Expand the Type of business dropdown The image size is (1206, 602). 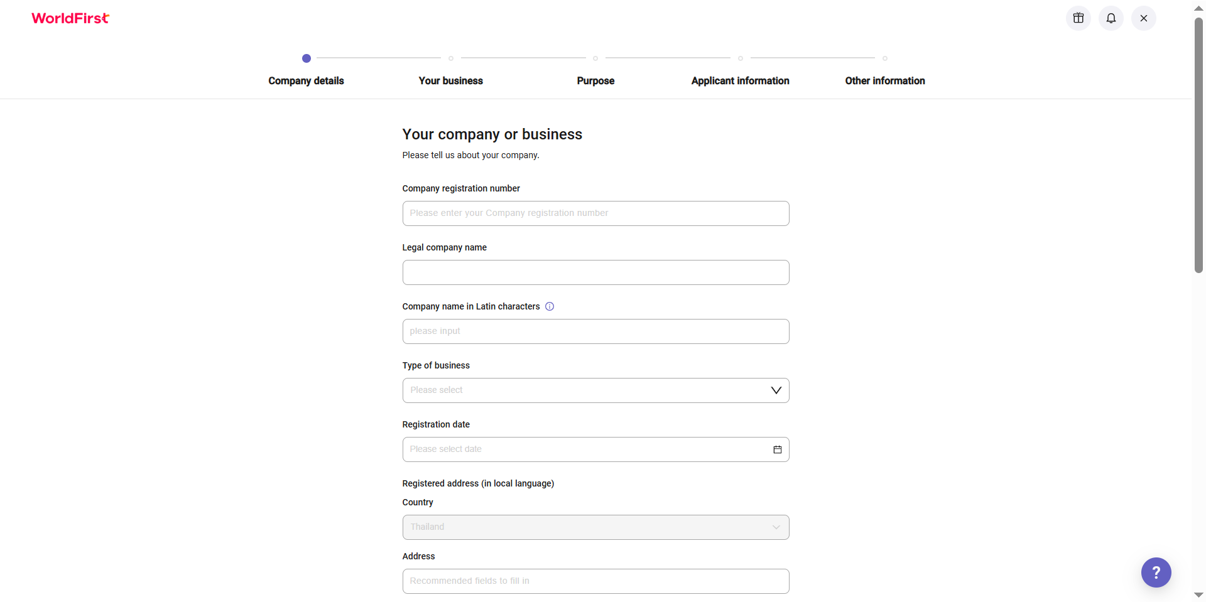[584, 390]
